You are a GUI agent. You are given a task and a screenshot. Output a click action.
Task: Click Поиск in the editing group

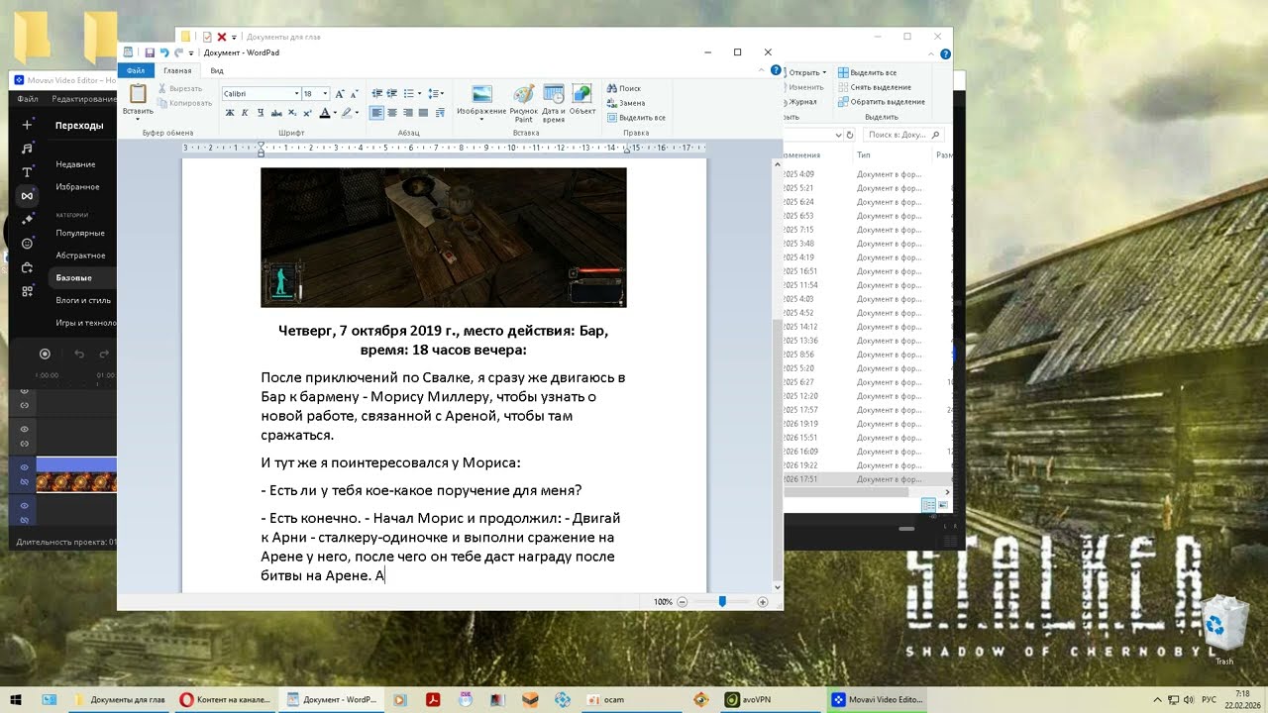click(624, 88)
